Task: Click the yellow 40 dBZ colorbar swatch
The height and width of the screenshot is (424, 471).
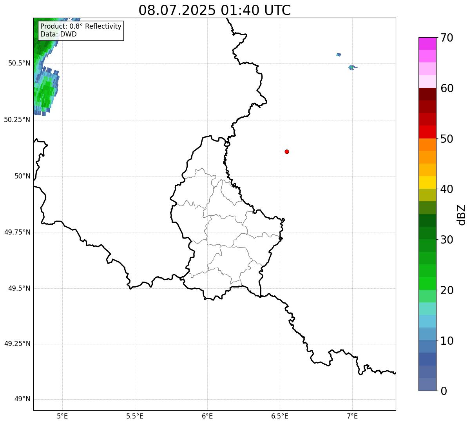Action: click(427, 182)
